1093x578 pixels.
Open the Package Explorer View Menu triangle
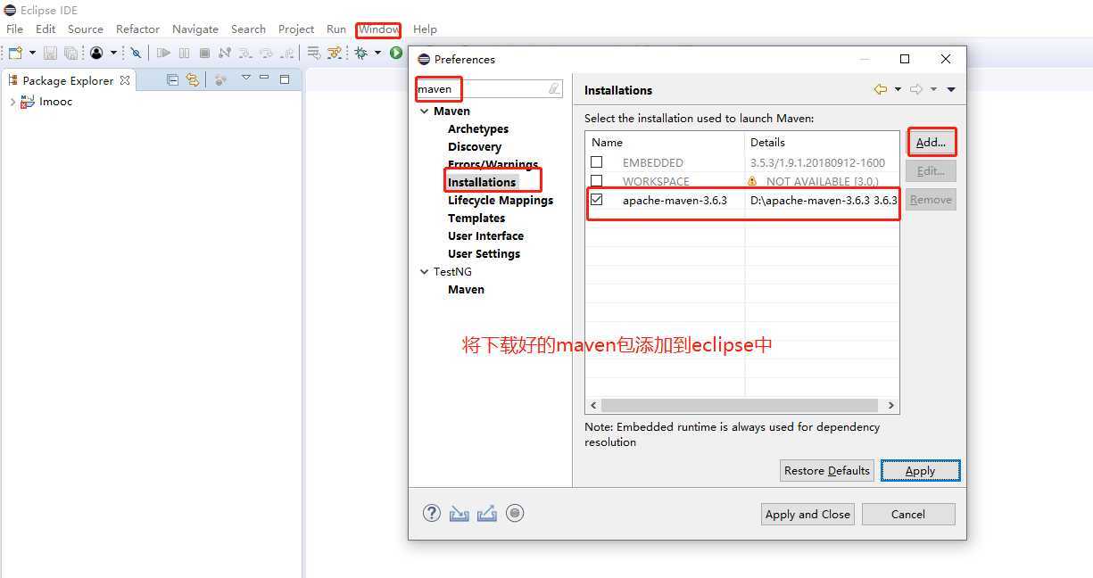pyautogui.click(x=246, y=78)
